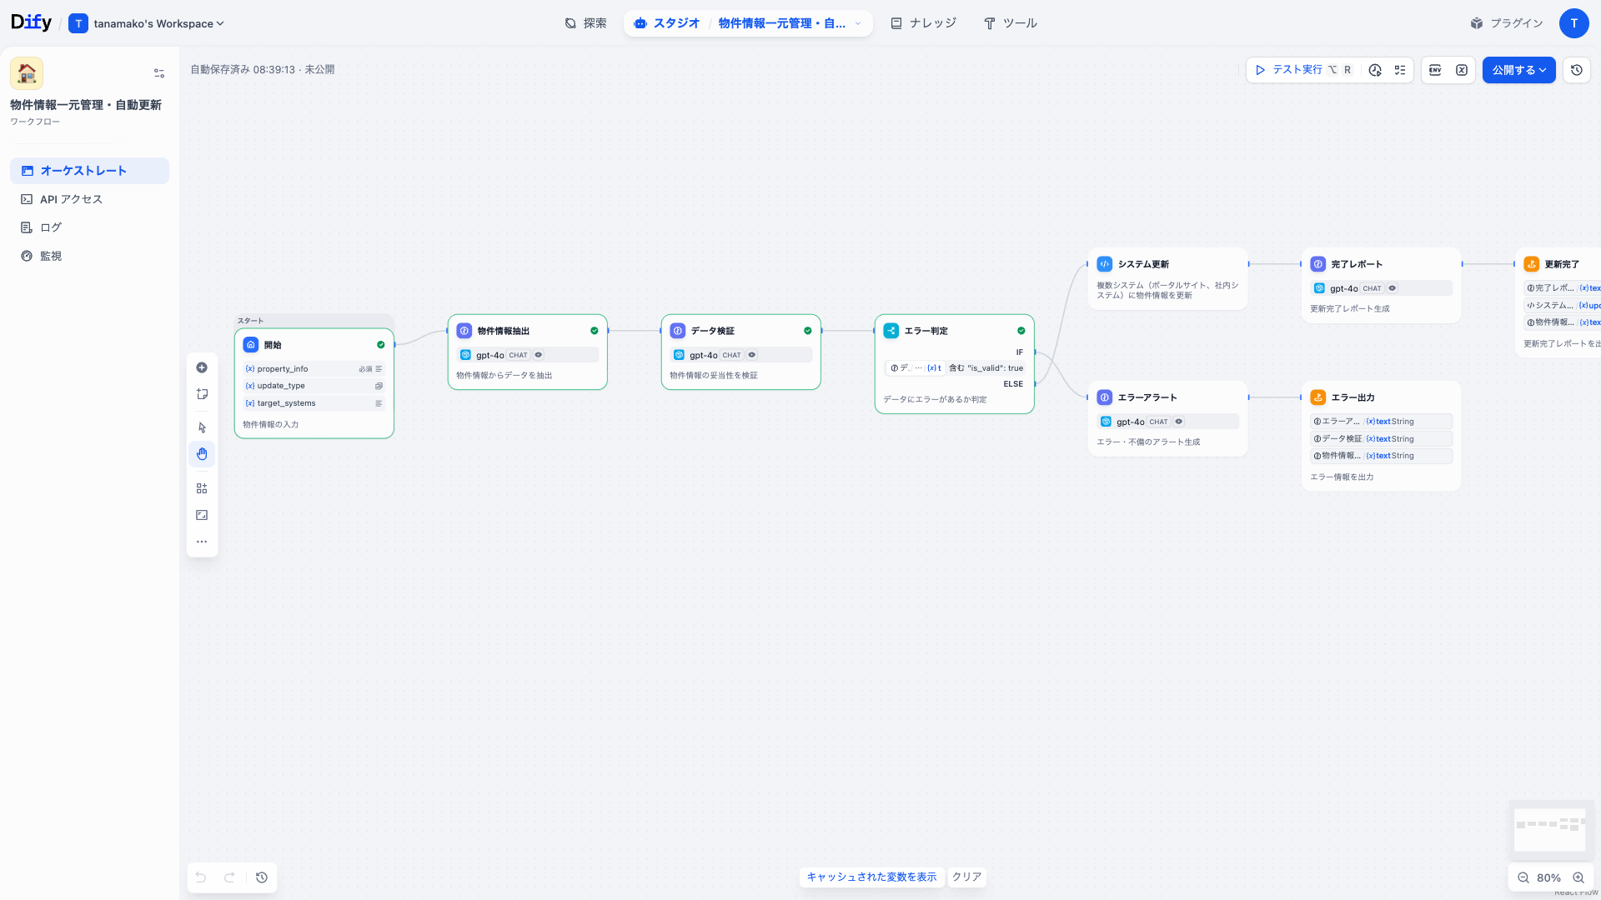
Task: Click the minimap in the corner
Action: [x=1550, y=830]
